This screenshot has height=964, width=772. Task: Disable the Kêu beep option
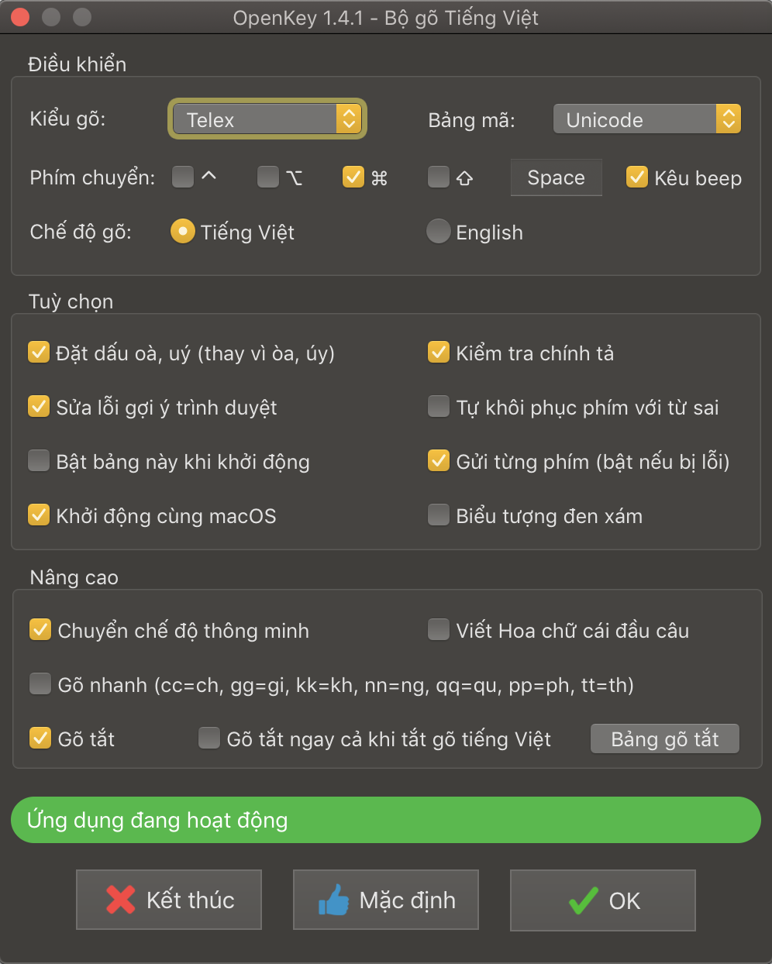(x=637, y=177)
